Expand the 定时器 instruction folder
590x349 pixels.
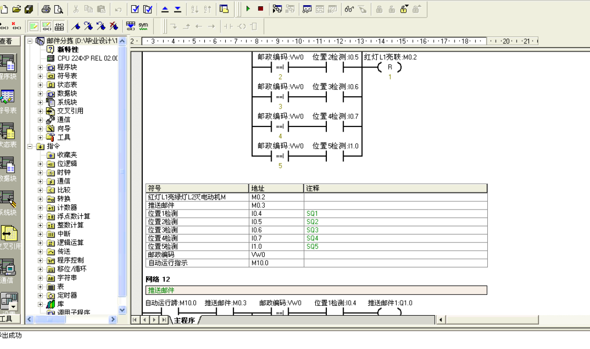tap(40, 295)
